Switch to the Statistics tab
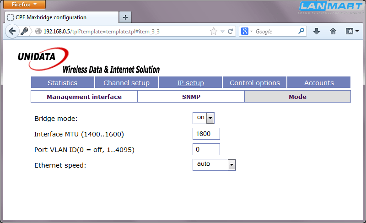This screenshot has height=223, width=366. (x=62, y=83)
